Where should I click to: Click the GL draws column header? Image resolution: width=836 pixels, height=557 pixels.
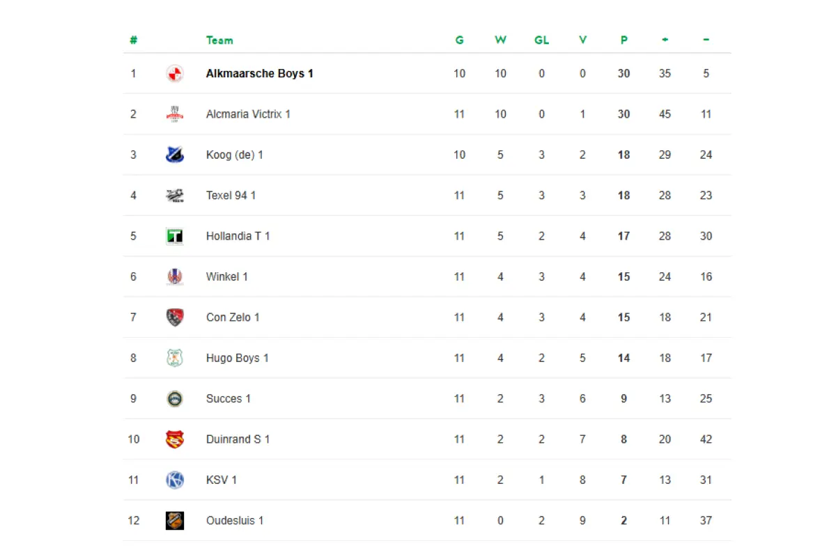click(x=541, y=40)
